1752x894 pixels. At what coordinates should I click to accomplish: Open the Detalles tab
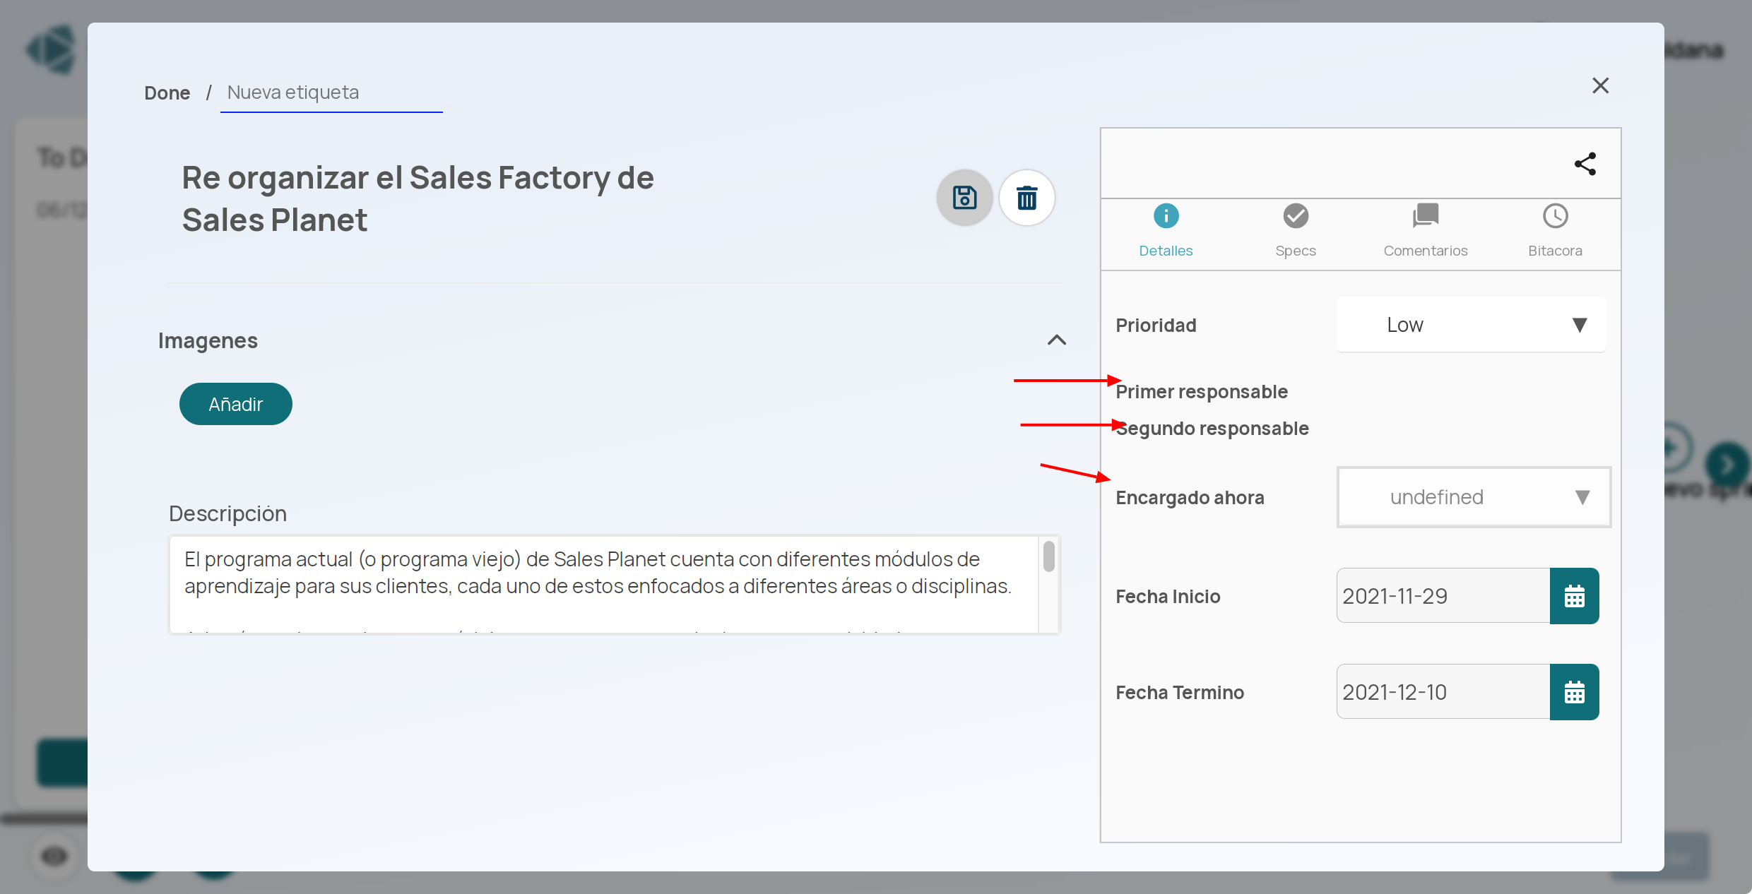pos(1166,231)
